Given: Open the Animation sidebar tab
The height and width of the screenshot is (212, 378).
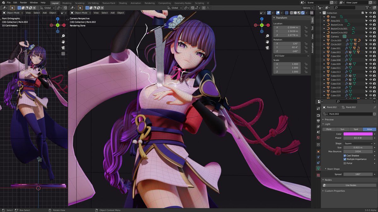Looking at the screenshot, I should (x=312, y=48).
